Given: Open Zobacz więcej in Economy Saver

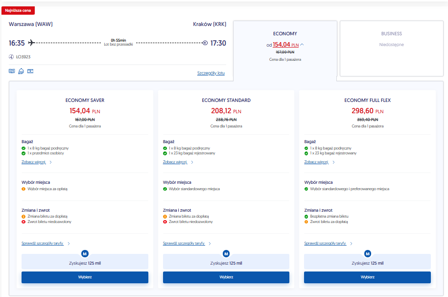Looking at the screenshot, I should [x=33, y=162].
